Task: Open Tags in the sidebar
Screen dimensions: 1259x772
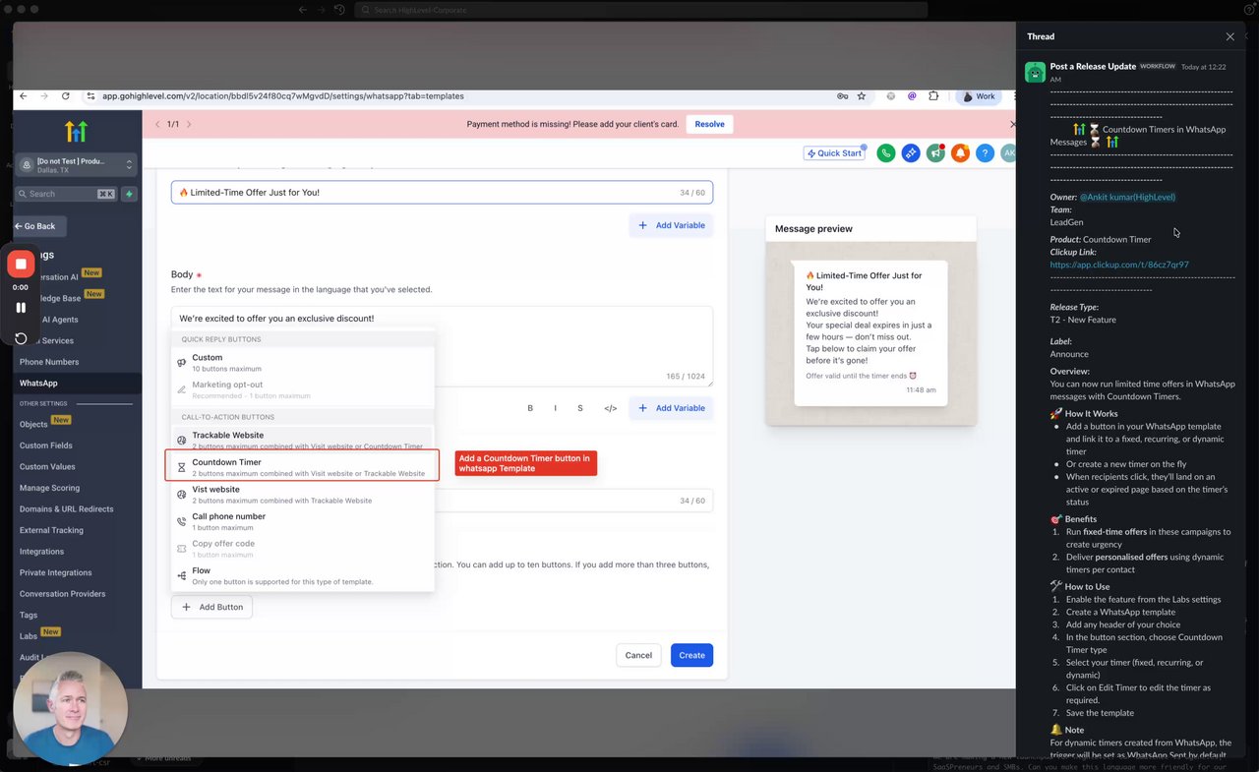Action: (x=29, y=615)
